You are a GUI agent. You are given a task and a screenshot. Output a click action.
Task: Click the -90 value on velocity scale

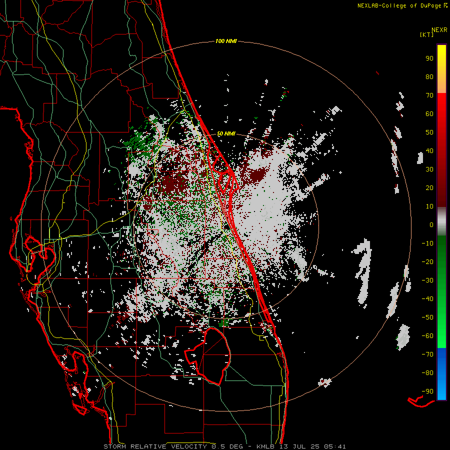pyautogui.click(x=427, y=391)
